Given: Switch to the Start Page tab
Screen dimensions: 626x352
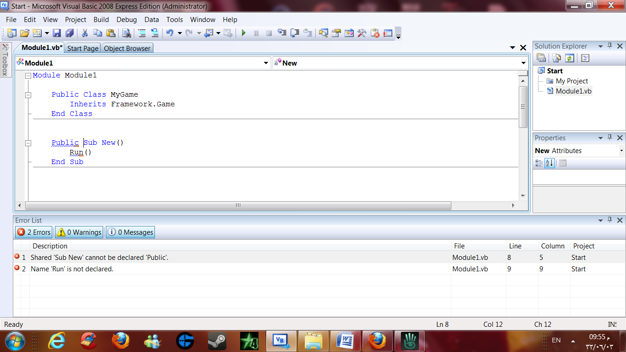Looking at the screenshot, I should click(82, 48).
